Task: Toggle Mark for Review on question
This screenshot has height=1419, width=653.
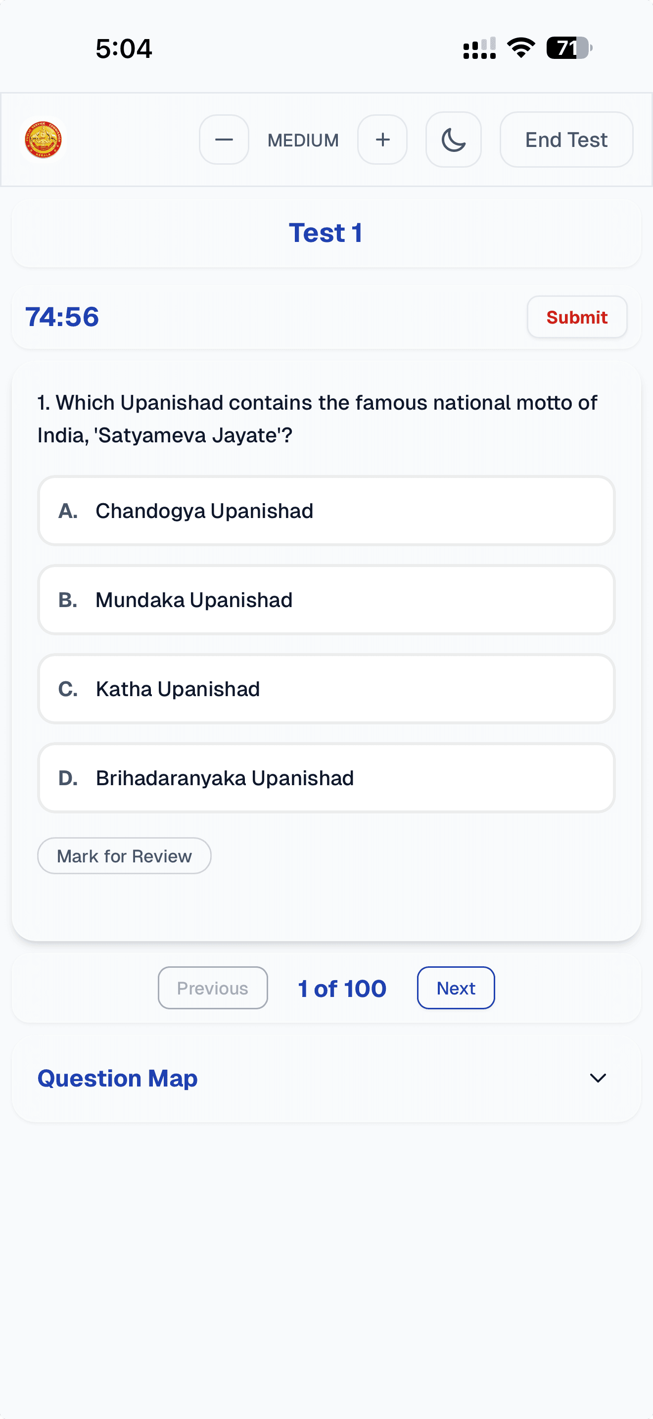Action: (125, 856)
